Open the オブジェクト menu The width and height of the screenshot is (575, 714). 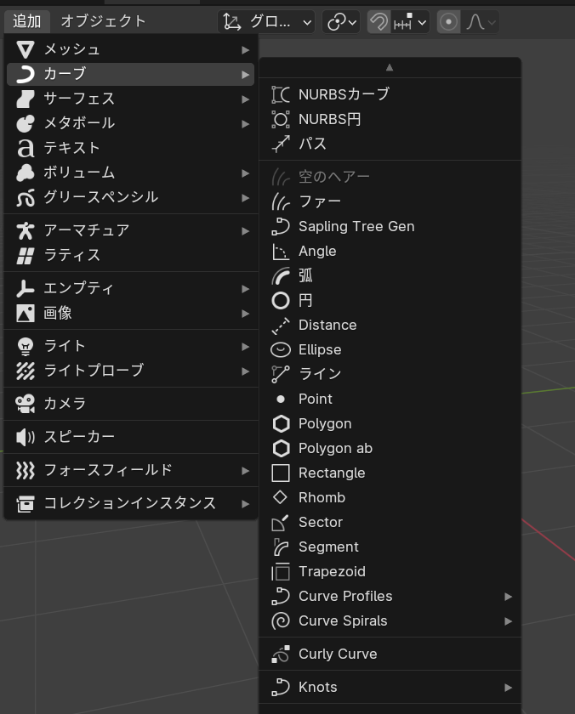click(x=103, y=21)
